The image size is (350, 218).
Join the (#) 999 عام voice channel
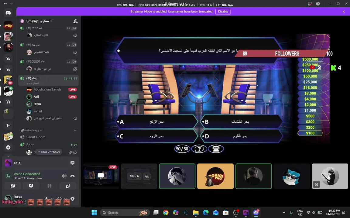click(x=48, y=28)
